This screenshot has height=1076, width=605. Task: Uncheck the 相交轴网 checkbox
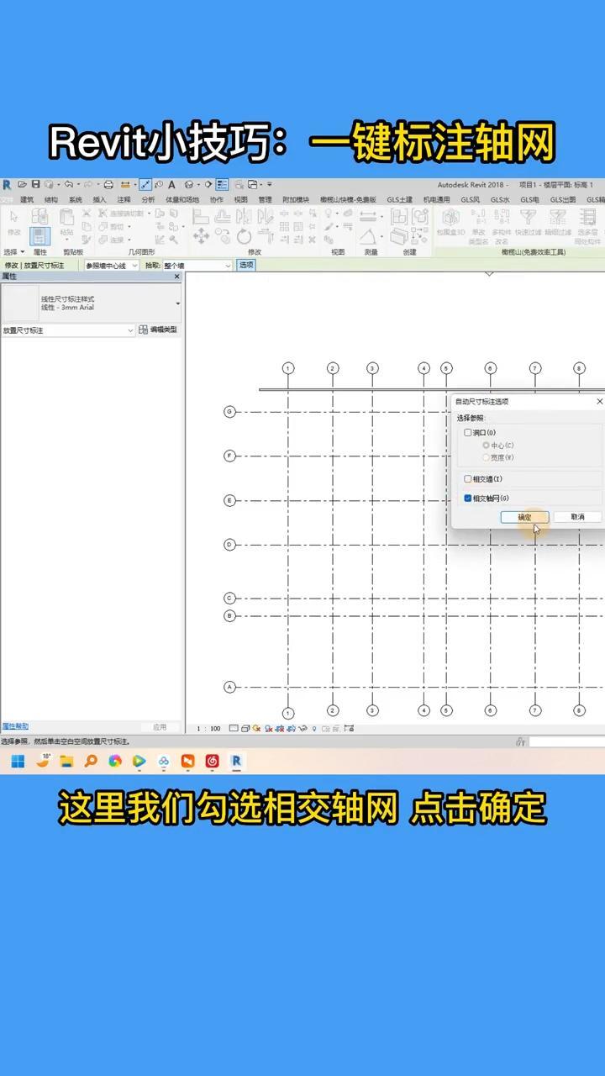pyautogui.click(x=468, y=498)
